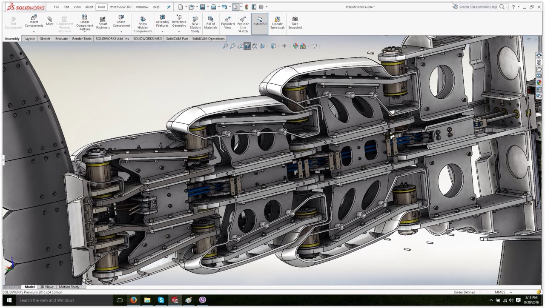
Task: Toggle the Select arrow tool
Action: click(x=235, y=7)
